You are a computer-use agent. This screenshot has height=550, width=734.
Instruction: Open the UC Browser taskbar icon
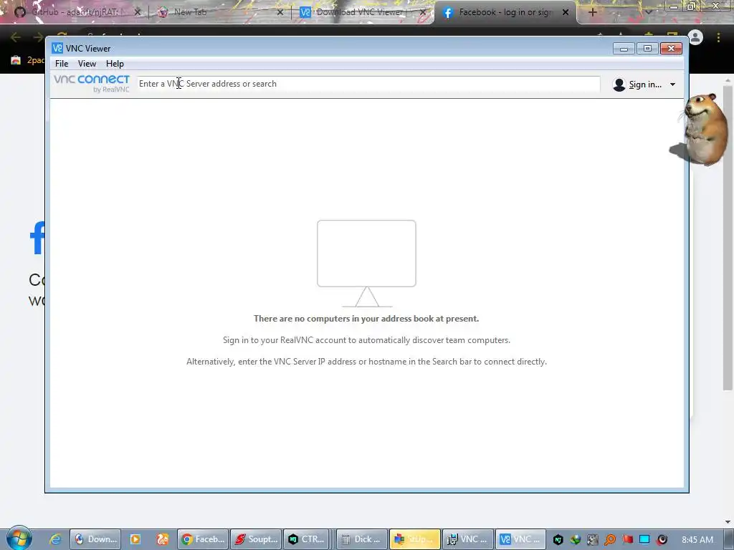click(x=163, y=539)
